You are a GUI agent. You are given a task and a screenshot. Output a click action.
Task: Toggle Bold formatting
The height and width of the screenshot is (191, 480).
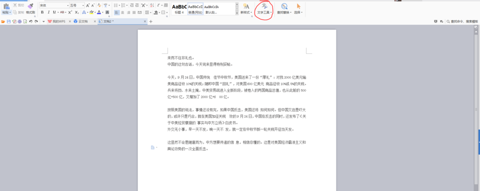tap(42, 12)
